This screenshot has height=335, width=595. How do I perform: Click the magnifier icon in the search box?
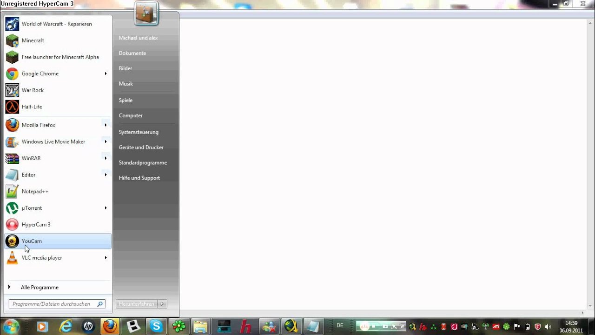click(x=99, y=304)
